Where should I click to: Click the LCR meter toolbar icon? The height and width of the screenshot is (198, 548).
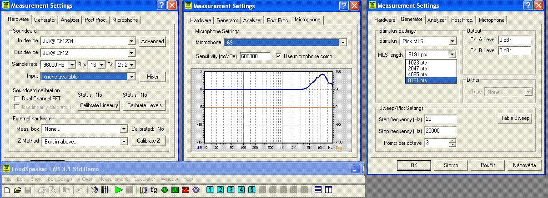click(x=144, y=190)
